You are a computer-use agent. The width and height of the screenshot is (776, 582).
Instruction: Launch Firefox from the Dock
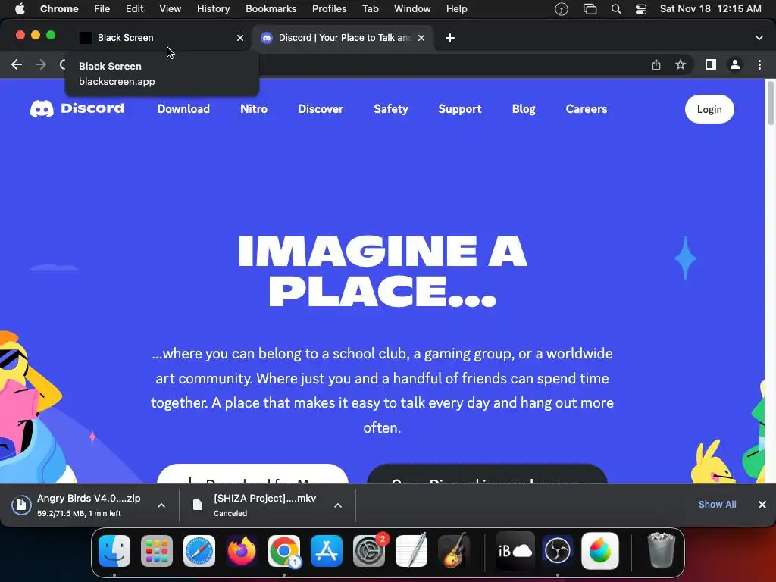242,550
